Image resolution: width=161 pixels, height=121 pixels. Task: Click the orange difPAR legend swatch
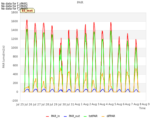click(103, 116)
